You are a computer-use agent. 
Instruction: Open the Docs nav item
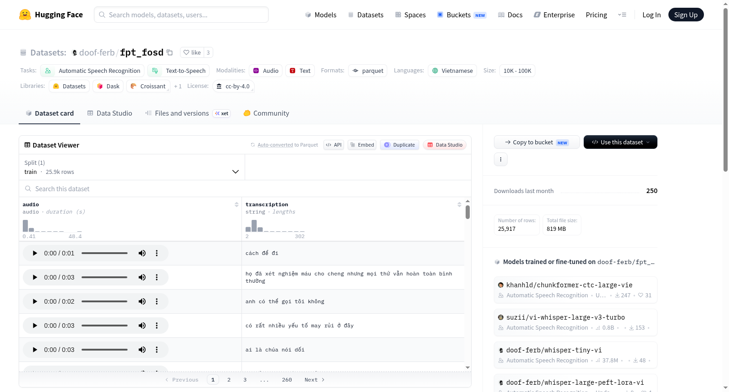pyautogui.click(x=510, y=15)
